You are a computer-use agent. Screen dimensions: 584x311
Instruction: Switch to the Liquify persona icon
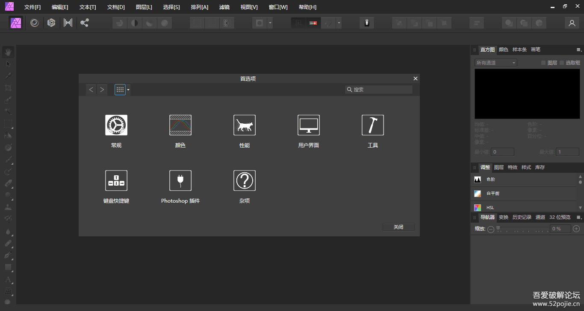[x=35, y=23]
